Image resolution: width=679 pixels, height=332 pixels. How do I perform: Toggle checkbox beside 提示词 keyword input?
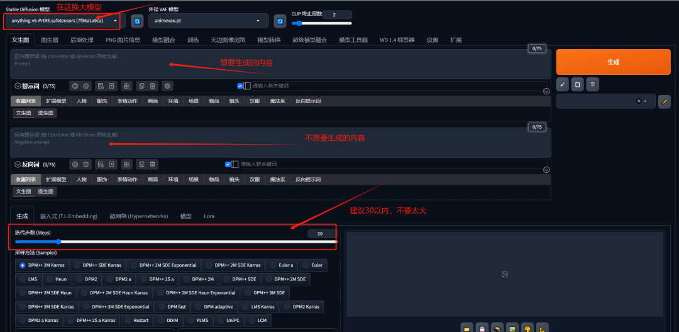coord(240,86)
